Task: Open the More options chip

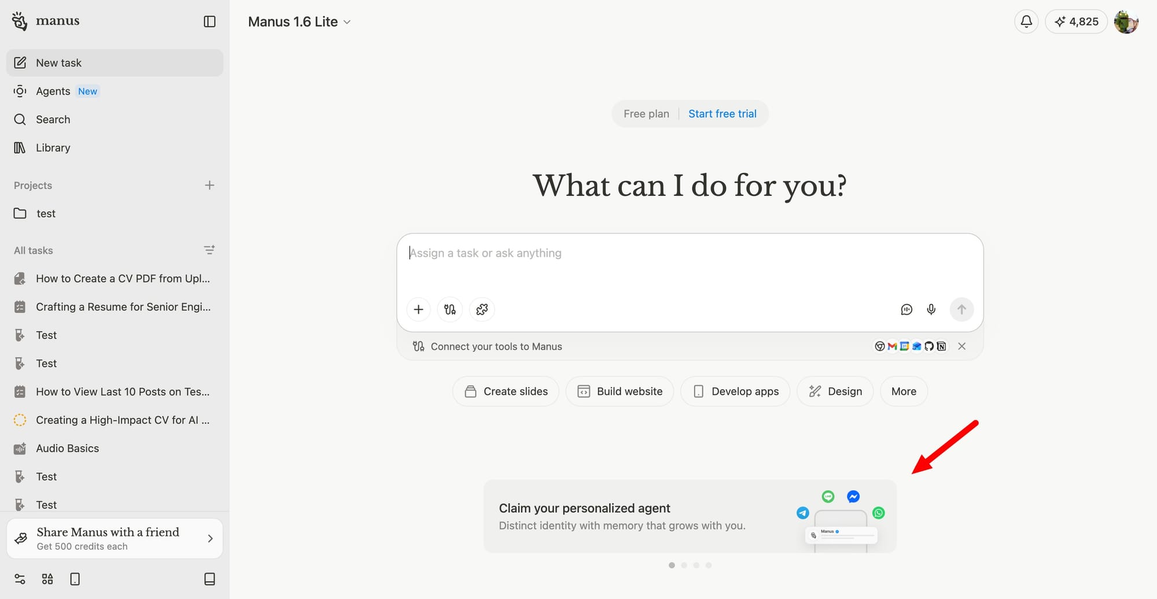Action: [903, 391]
